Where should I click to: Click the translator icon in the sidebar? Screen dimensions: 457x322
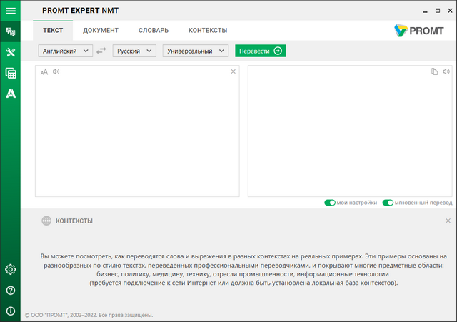pos(10,31)
